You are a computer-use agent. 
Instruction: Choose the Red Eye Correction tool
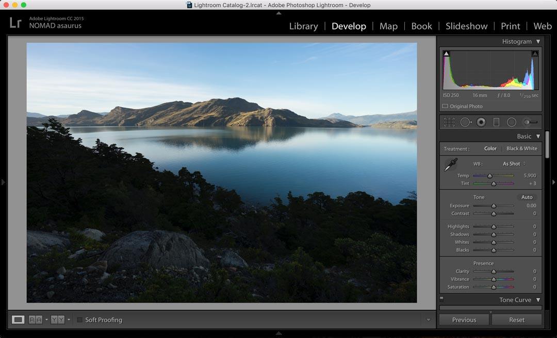coord(481,122)
